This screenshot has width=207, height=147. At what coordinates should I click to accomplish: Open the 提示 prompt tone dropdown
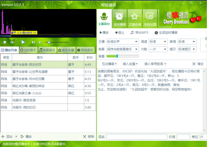click(187, 49)
